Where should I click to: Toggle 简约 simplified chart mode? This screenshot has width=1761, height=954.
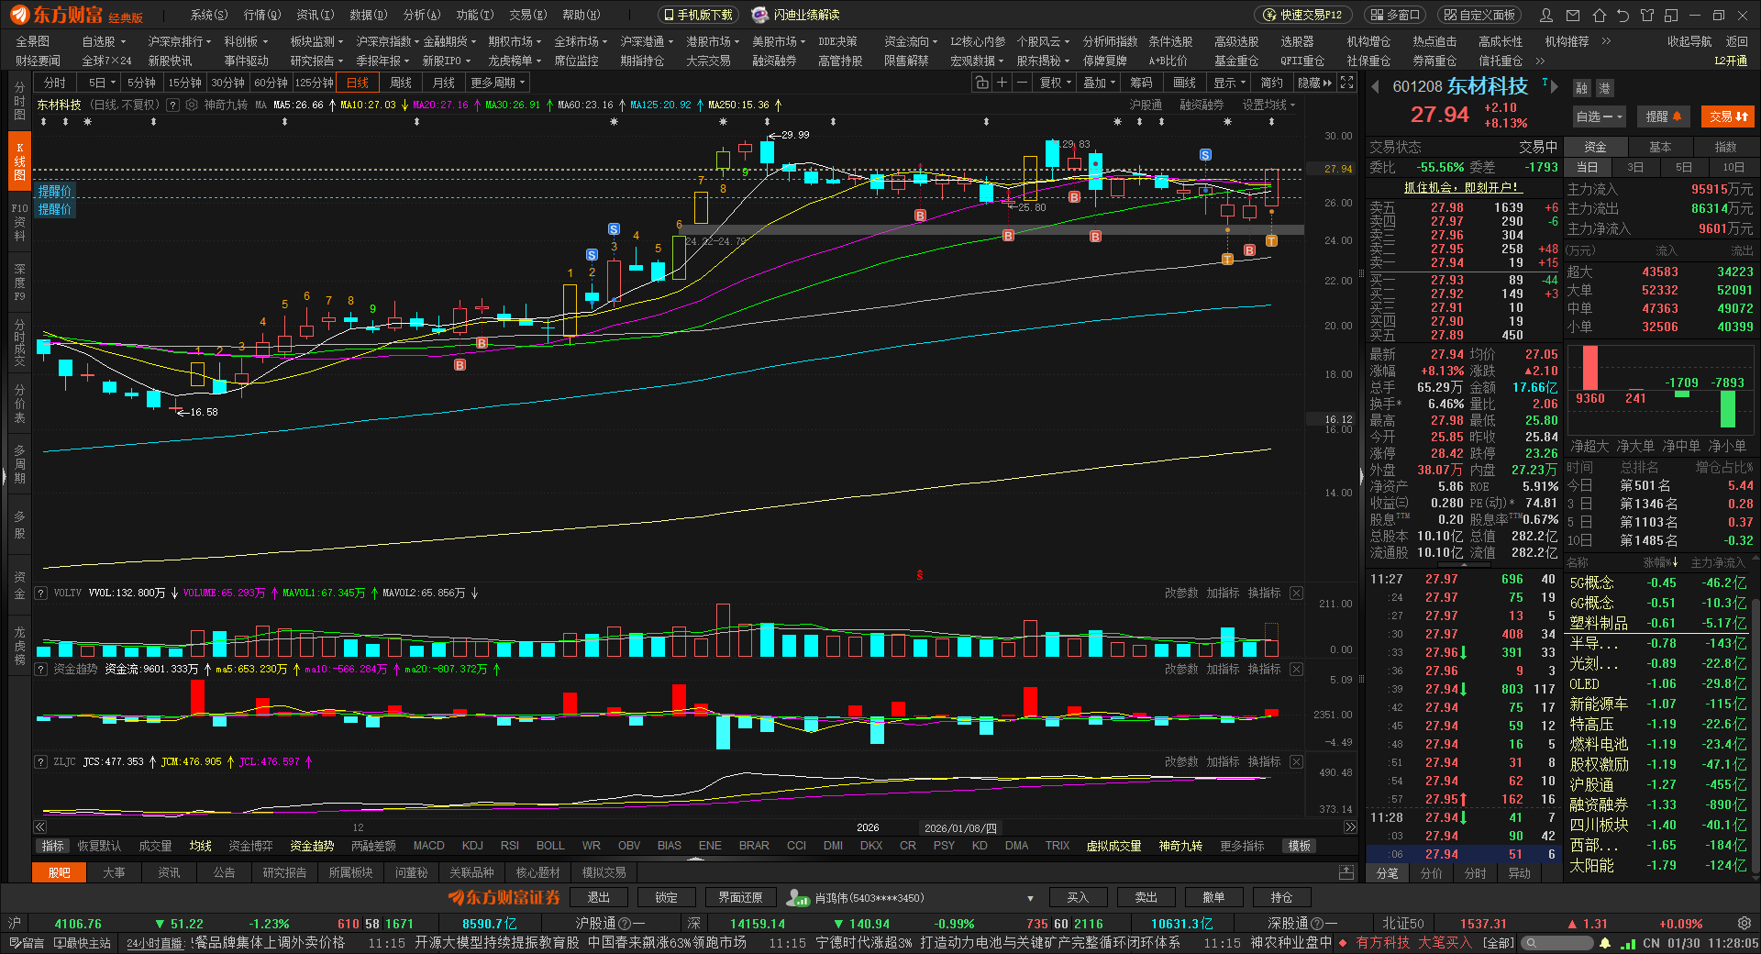tap(1272, 83)
